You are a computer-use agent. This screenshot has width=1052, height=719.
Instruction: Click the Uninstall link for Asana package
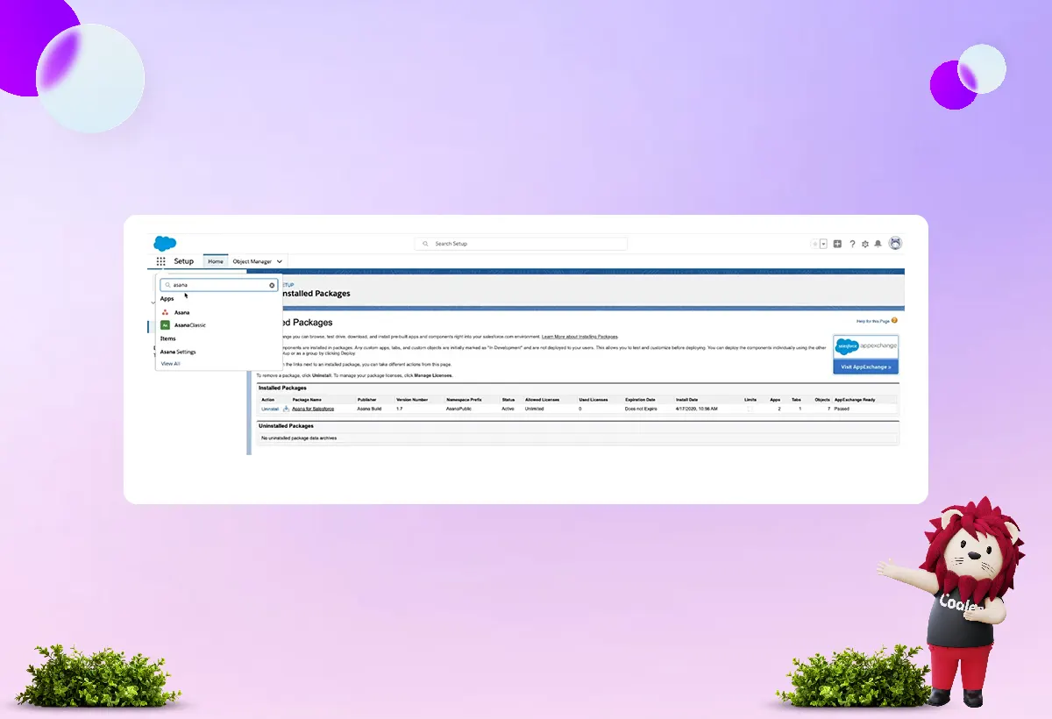(269, 409)
